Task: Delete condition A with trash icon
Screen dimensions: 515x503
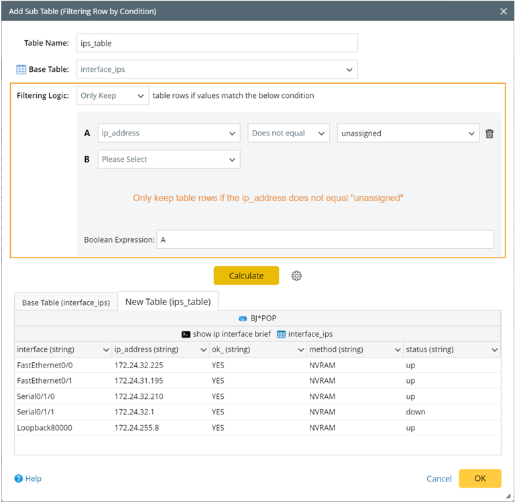Action: tap(490, 133)
